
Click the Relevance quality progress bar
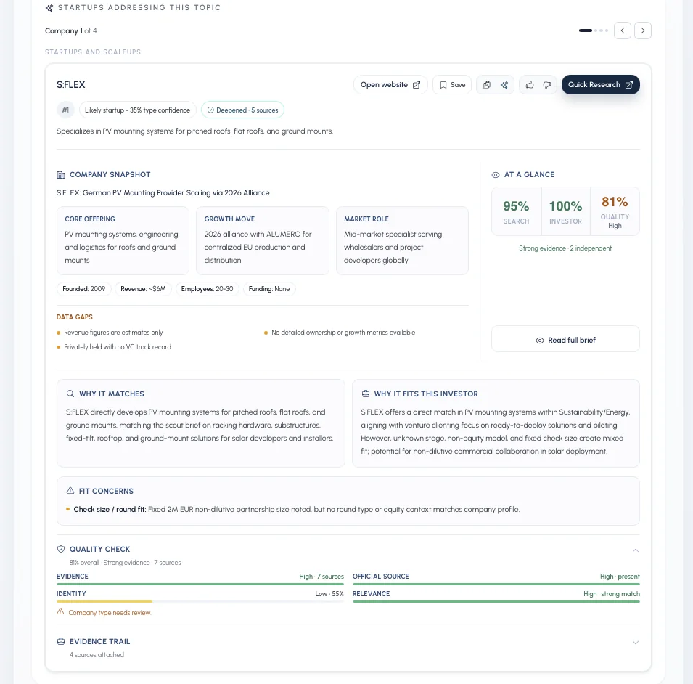(x=496, y=601)
